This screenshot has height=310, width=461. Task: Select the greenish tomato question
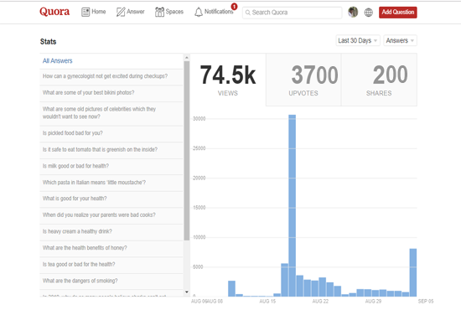[x=111, y=150]
